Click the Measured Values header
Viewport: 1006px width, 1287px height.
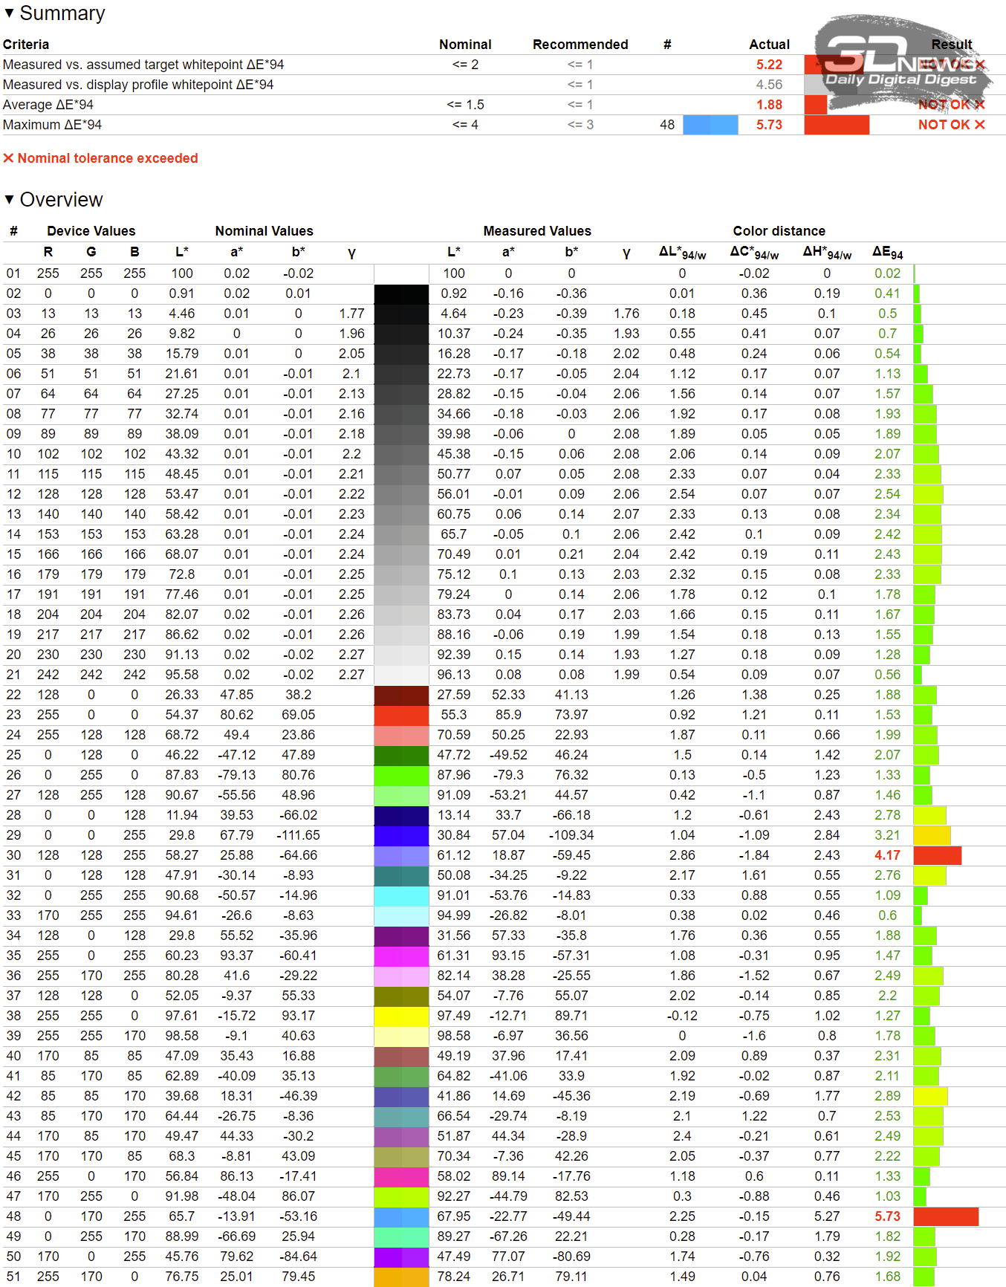pyautogui.click(x=537, y=231)
